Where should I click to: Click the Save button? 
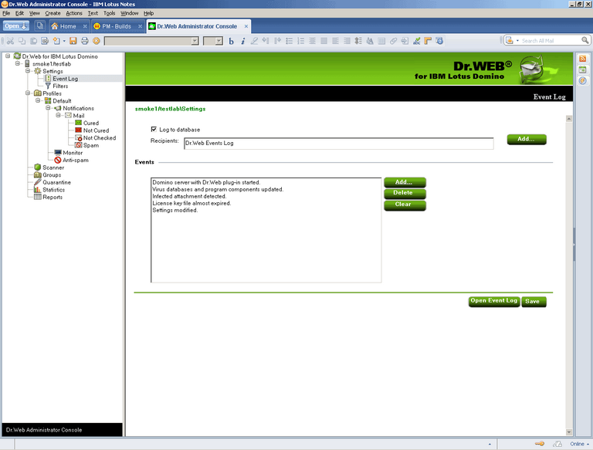click(534, 301)
